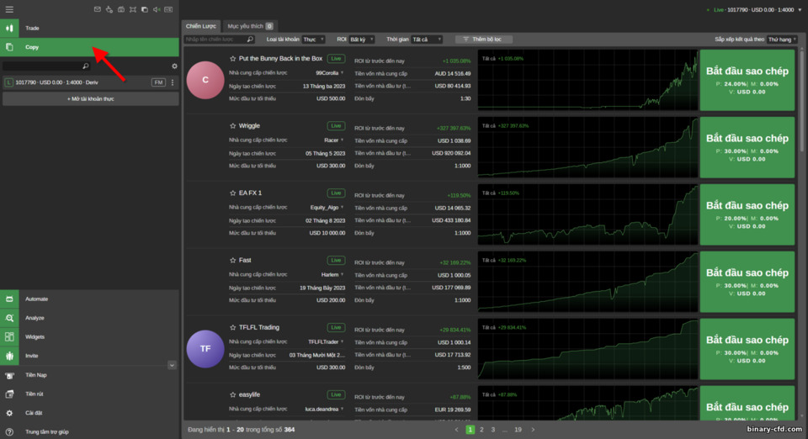Focus the account search field in sidebar
The height and width of the screenshot is (439, 808).
pyautogui.click(x=46, y=66)
